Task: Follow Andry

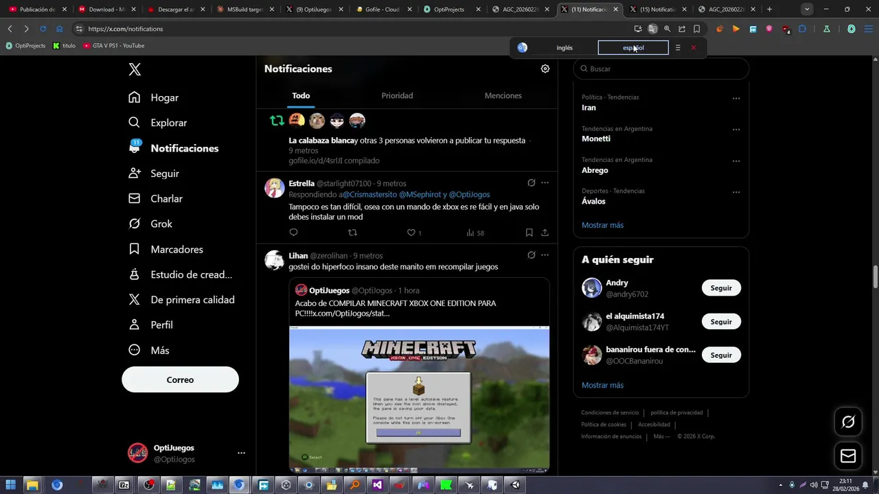Action: coord(721,288)
